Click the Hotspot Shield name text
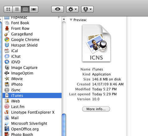The image size is (148, 136). click(x=24, y=45)
